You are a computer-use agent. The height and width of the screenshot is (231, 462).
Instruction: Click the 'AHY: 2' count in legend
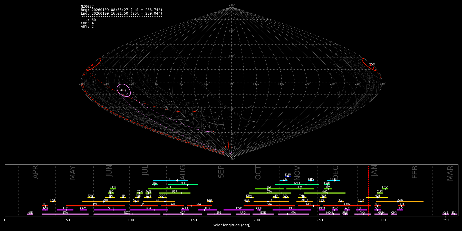(87, 27)
